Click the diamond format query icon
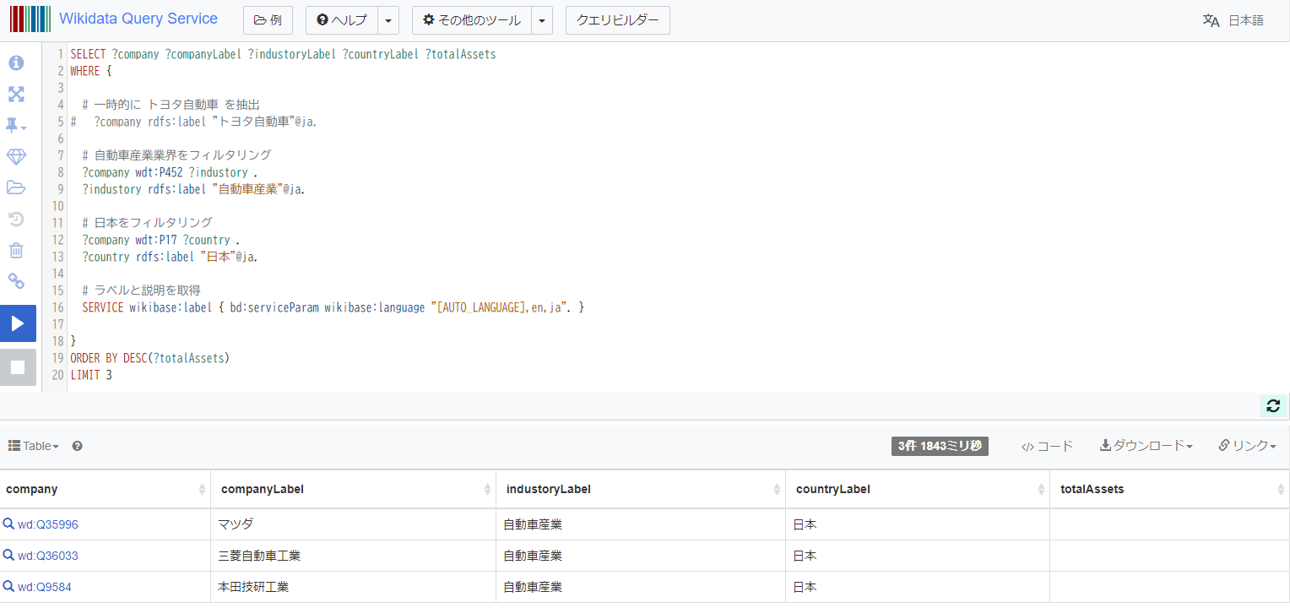Screen dimensions: 1290x608 pos(16,157)
